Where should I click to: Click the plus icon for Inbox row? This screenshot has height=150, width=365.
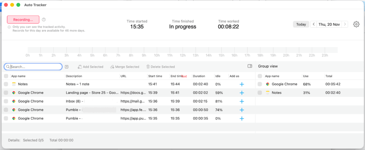click(242, 101)
